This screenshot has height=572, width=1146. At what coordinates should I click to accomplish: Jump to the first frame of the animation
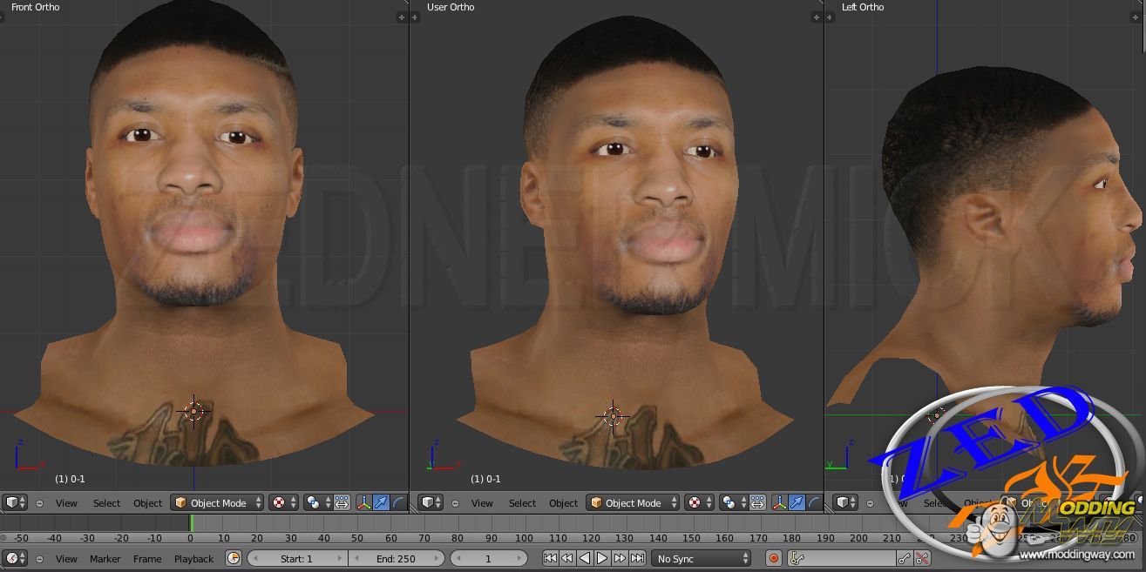click(550, 559)
